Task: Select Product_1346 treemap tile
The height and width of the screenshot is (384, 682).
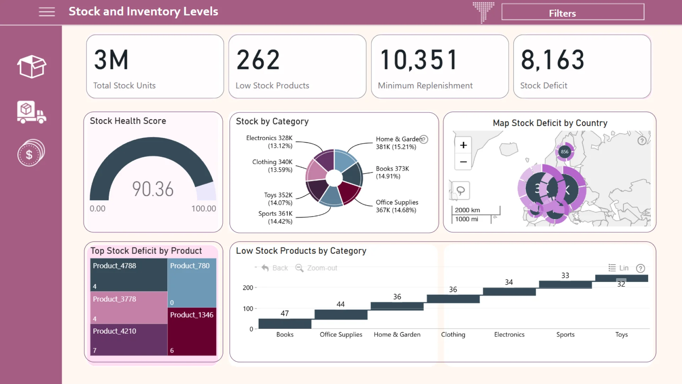Action: tap(192, 331)
